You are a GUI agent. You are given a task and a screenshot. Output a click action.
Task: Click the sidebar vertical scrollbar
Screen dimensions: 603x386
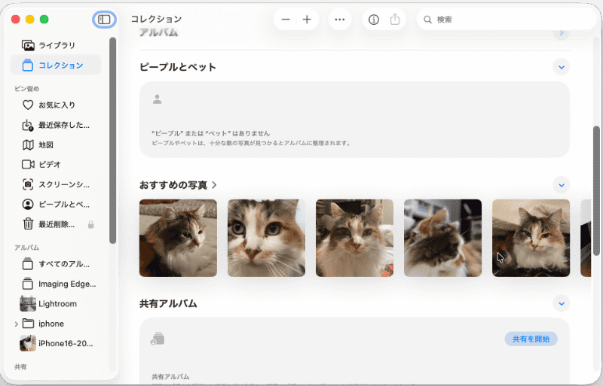point(112,140)
